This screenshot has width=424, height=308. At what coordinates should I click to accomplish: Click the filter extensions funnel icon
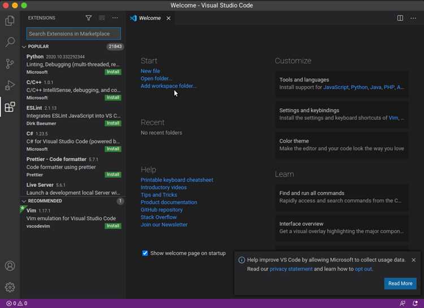click(88, 18)
